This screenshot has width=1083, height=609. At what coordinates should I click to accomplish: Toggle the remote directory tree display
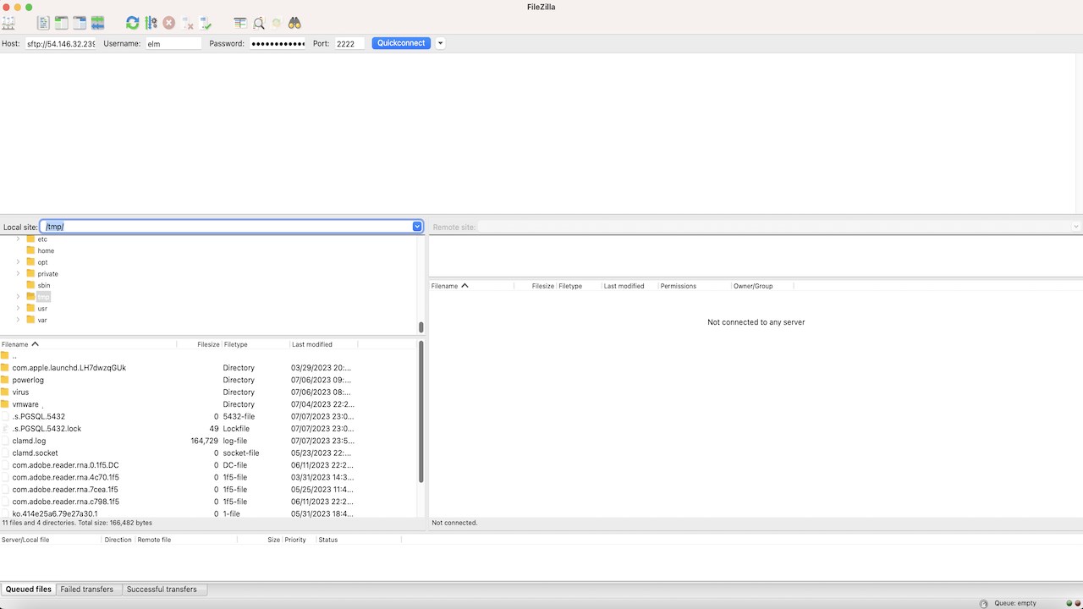pos(80,23)
